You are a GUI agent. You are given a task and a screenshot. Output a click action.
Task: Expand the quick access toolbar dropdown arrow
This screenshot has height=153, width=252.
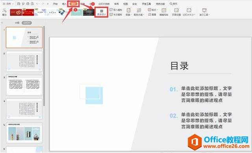click(x=48, y=4)
